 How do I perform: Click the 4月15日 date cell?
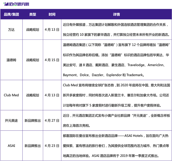[x=52, y=60]
